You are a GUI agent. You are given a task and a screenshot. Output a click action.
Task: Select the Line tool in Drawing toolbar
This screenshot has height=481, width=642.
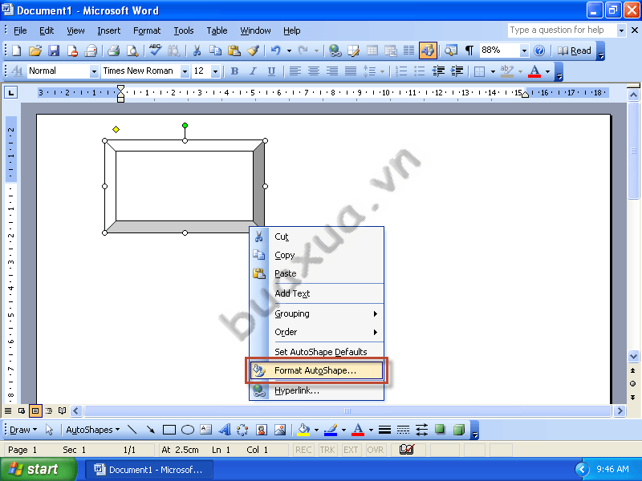(132, 430)
